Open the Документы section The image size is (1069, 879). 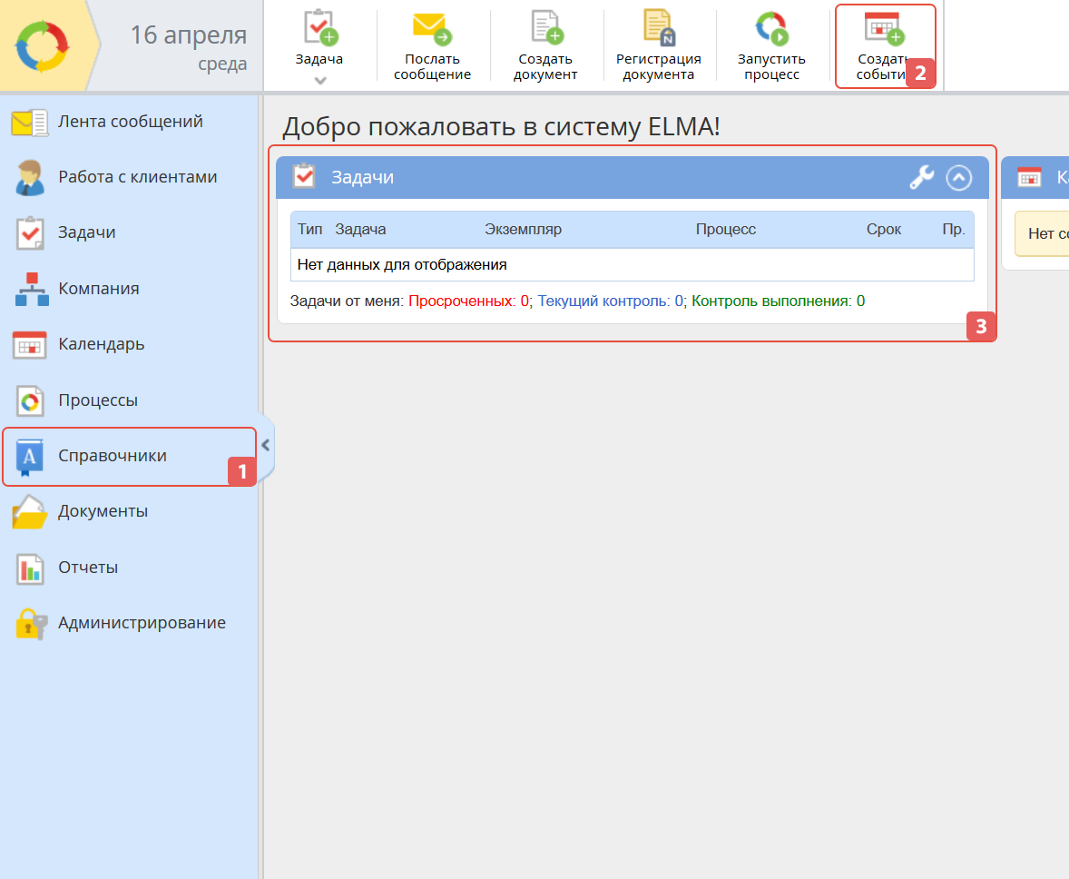(103, 511)
